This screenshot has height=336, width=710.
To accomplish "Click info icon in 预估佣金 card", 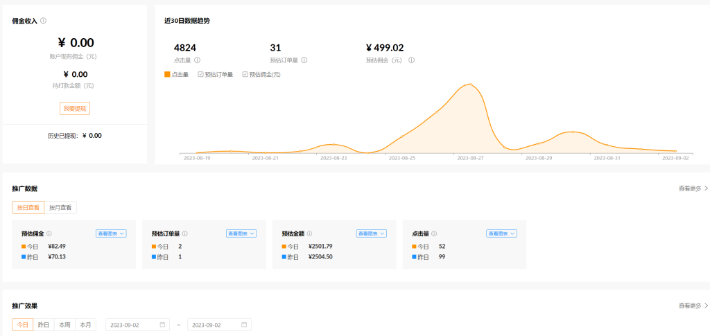I will pyautogui.click(x=49, y=233).
